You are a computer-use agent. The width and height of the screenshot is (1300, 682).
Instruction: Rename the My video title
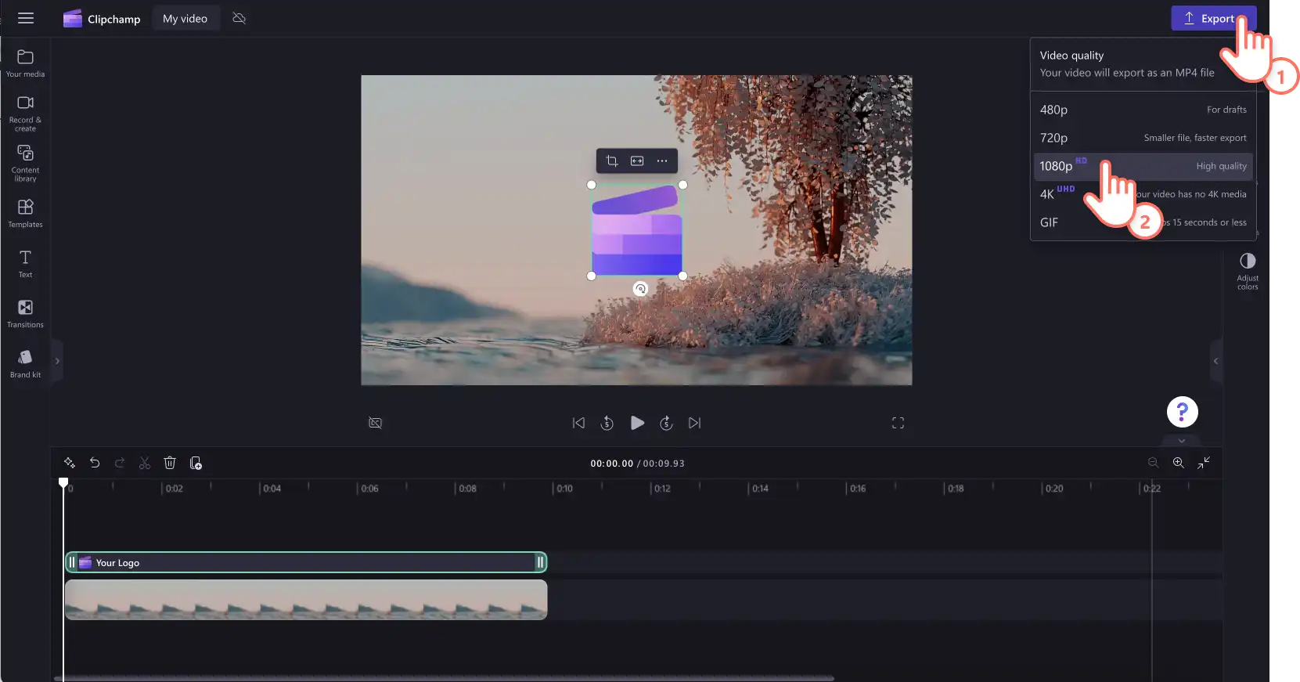(185, 18)
